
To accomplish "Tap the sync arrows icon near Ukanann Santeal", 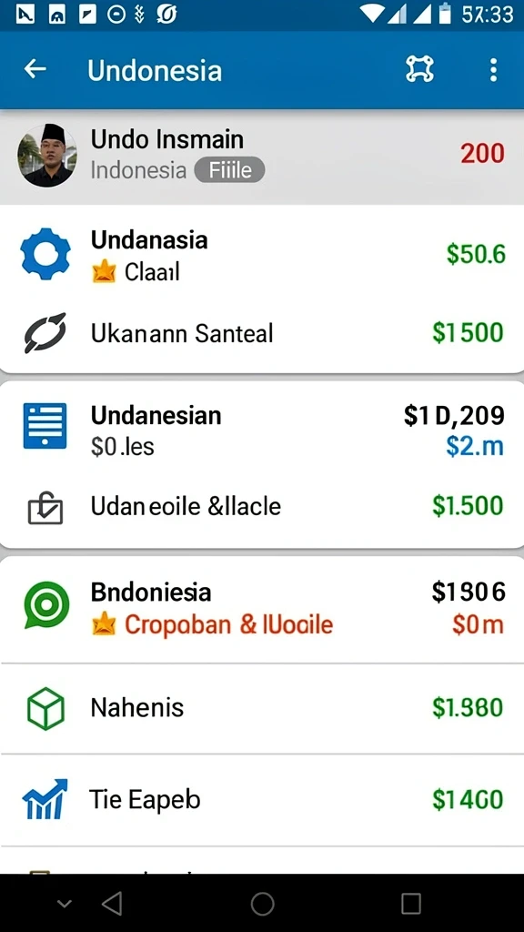I will click(x=45, y=333).
